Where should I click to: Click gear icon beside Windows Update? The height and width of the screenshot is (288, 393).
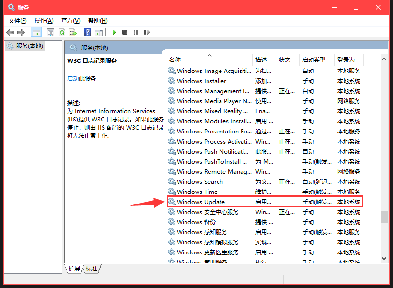click(x=172, y=202)
